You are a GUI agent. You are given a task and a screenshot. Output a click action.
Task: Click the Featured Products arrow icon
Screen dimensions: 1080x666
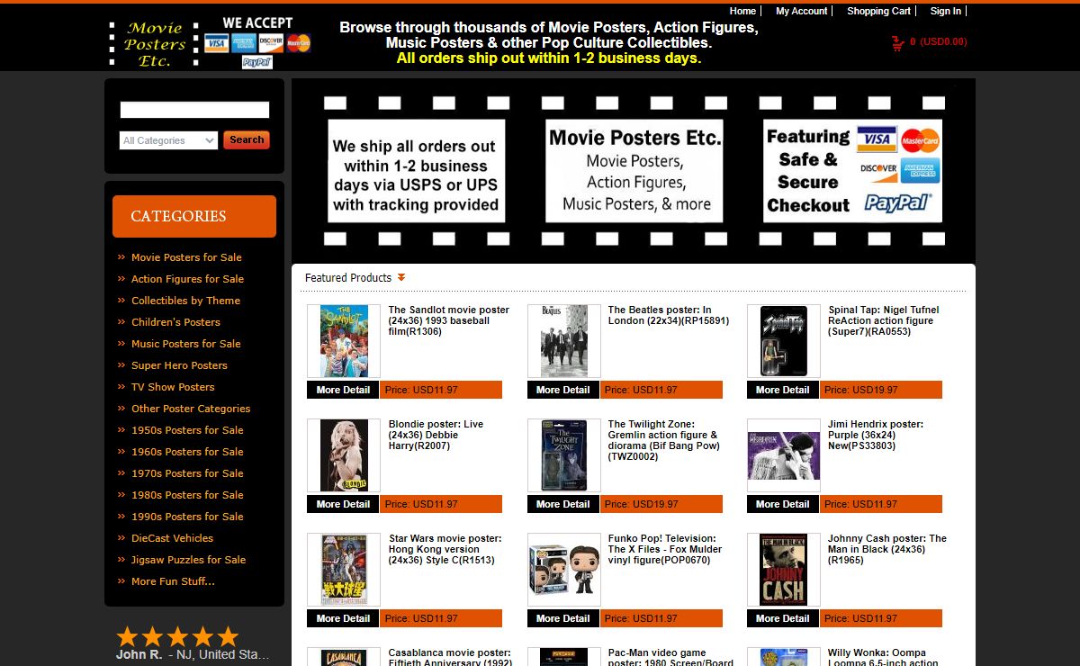click(401, 277)
